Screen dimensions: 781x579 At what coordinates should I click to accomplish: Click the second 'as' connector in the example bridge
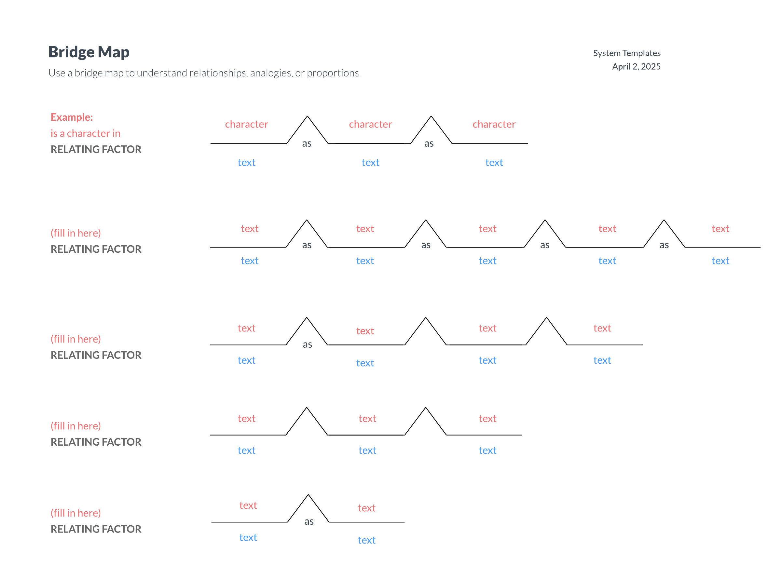pos(429,143)
